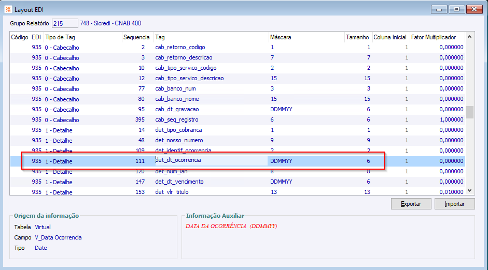Click the Máscara column header
Image resolution: width=488 pixels, height=270 pixels.
(306, 37)
